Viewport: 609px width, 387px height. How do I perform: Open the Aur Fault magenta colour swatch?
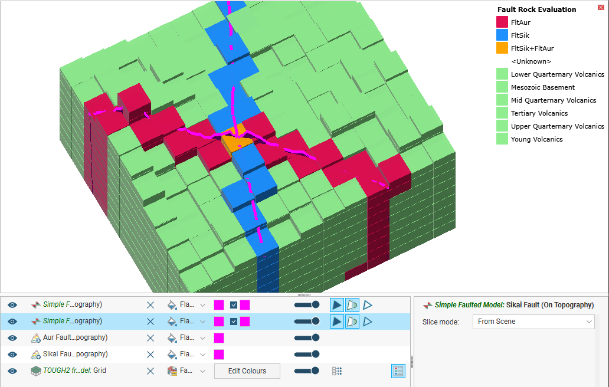219,338
